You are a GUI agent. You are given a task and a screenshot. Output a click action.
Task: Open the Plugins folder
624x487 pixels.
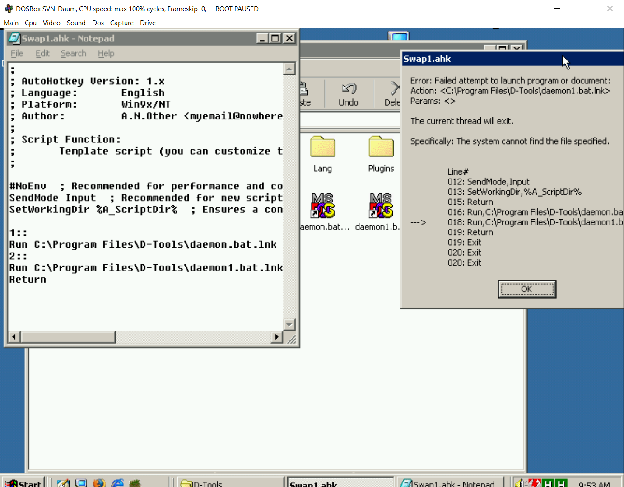point(381,148)
